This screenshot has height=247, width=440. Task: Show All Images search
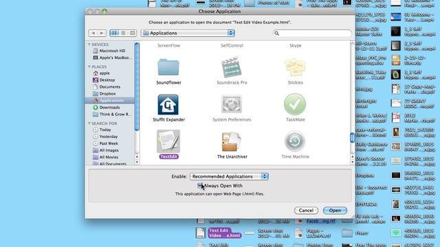point(106,150)
